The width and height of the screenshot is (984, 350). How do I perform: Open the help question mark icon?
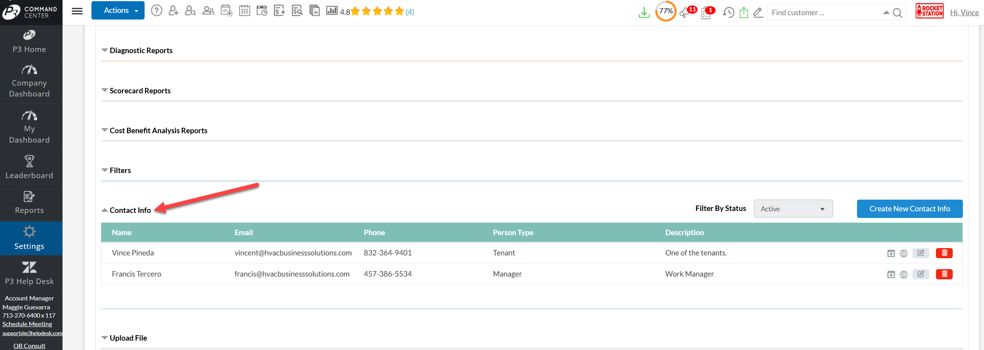156,11
